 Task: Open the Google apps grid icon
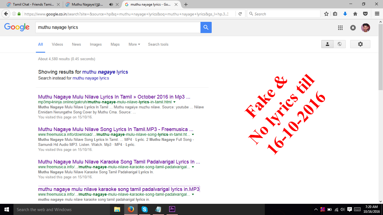(x=340, y=27)
